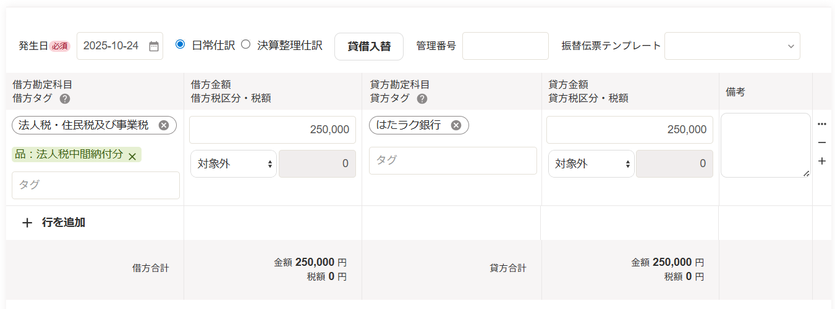Click 行を追加 to add a row
The width and height of the screenshot is (835, 309).
pos(54,223)
